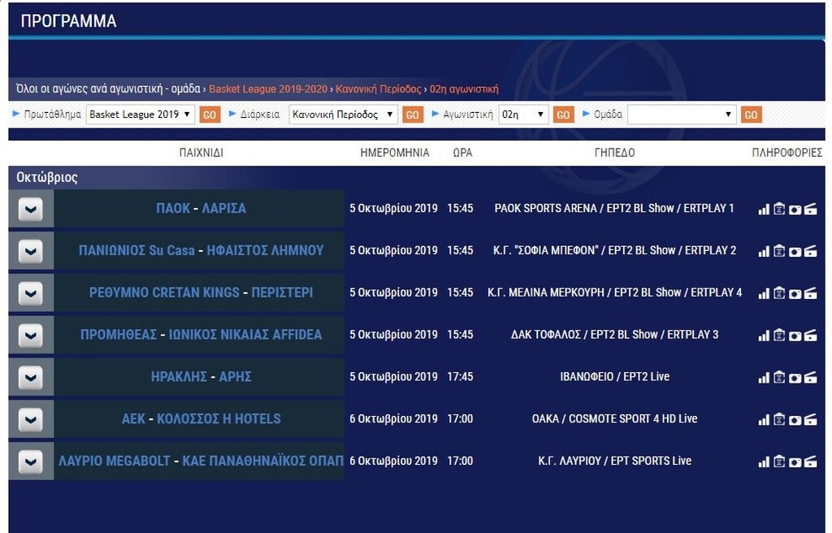Click camera photos icon for ΗΡΑΚΛΗΣ - ΑΡΗΣ
The width and height of the screenshot is (832, 533).
pyautogui.click(x=795, y=378)
